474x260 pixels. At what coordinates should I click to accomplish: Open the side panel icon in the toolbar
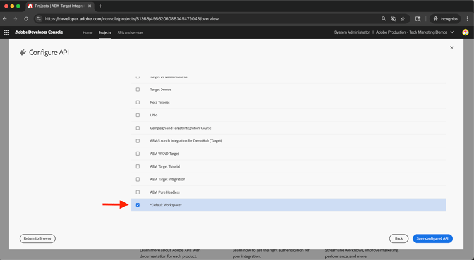pyautogui.click(x=418, y=19)
